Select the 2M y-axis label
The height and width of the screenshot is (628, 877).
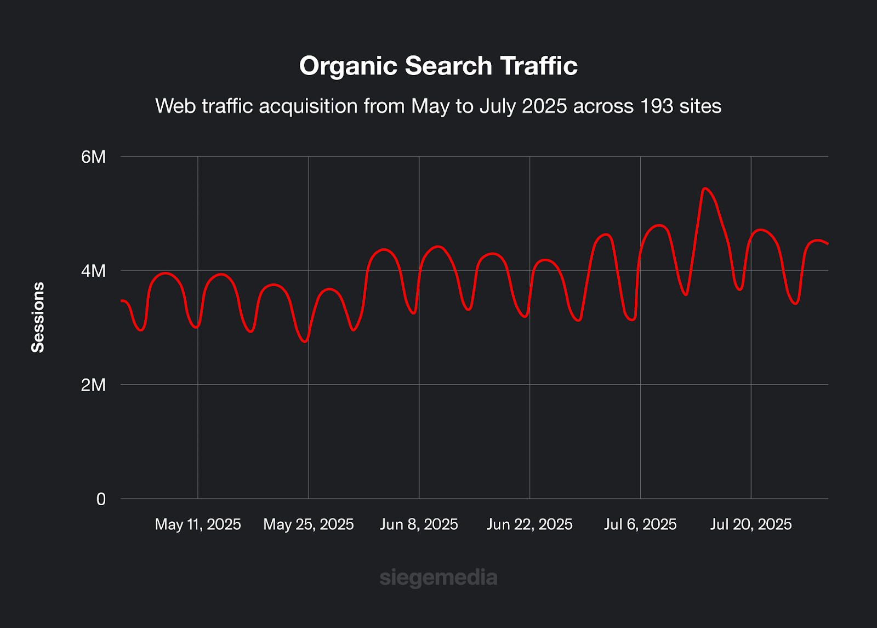pos(93,385)
